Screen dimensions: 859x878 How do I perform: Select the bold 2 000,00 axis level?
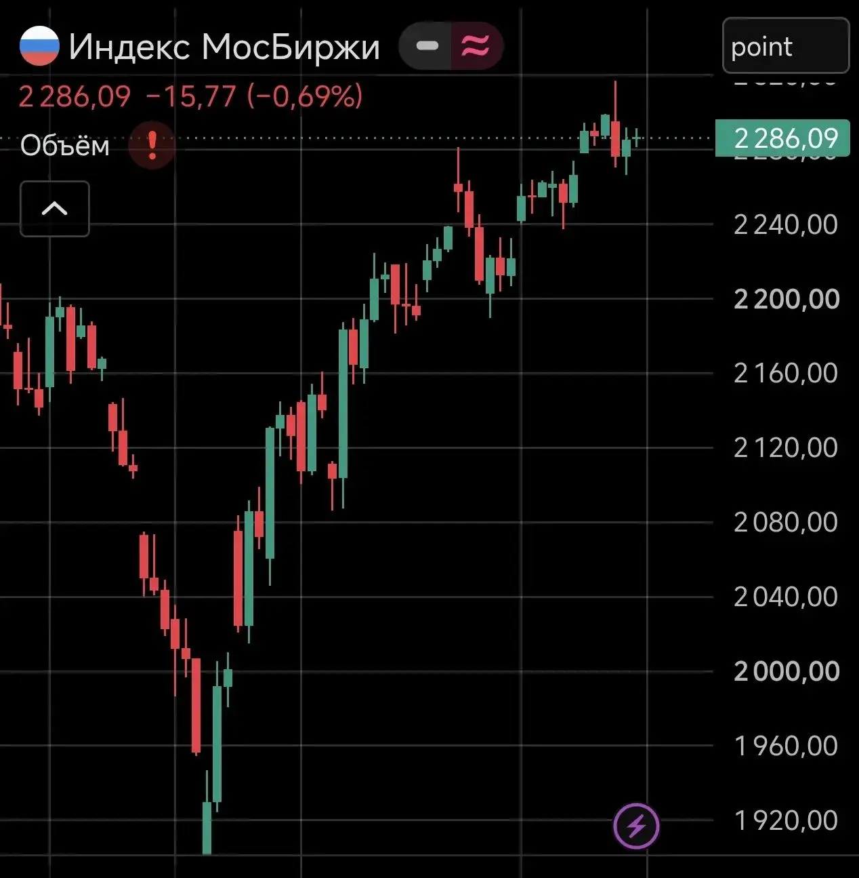click(787, 671)
